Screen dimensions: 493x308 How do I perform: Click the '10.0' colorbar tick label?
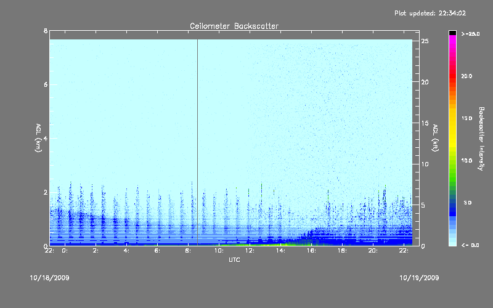pyautogui.click(x=467, y=161)
